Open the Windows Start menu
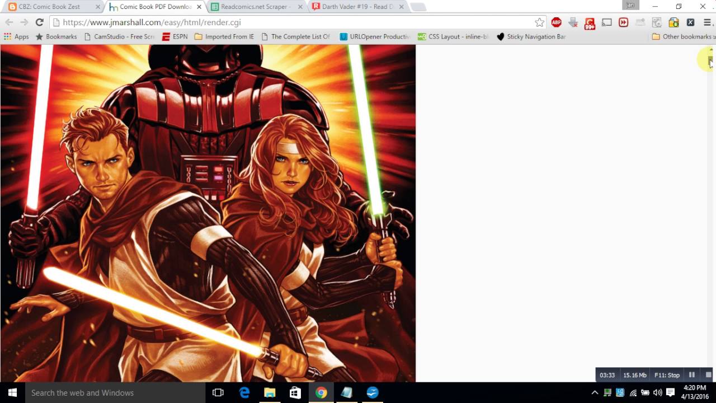The image size is (716, 403). click(x=13, y=392)
